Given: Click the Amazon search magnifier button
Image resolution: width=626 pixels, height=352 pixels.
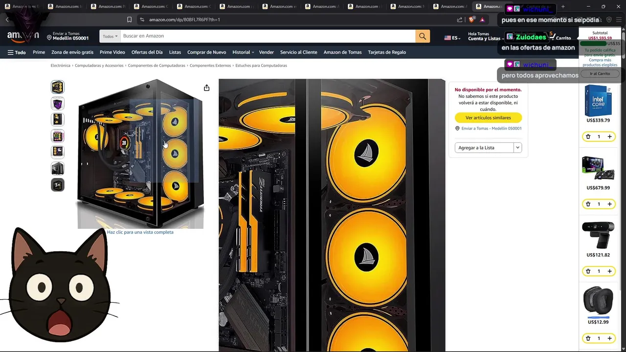Looking at the screenshot, I should pos(423,36).
